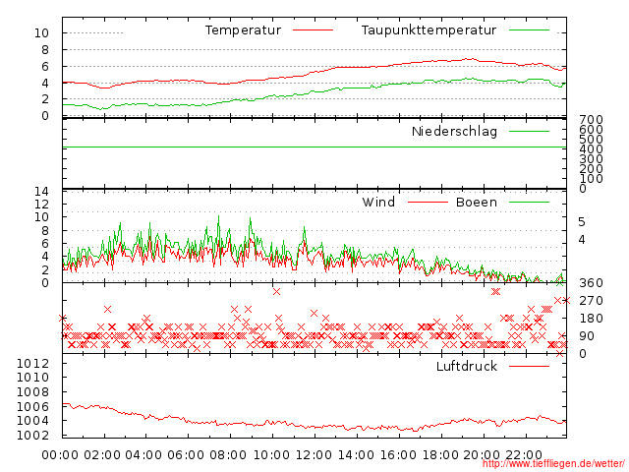Click the Wind legend label
Screen dimensions: 629x472
click(x=378, y=202)
